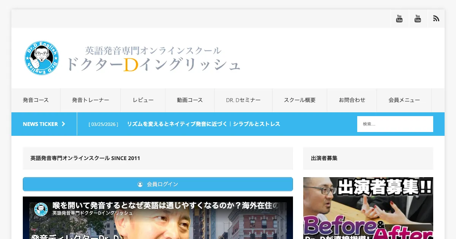Click the ドクターDイングリッシュ site title banner
Image resolution: width=456 pixels, height=239 pixels.
click(x=154, y=59)
